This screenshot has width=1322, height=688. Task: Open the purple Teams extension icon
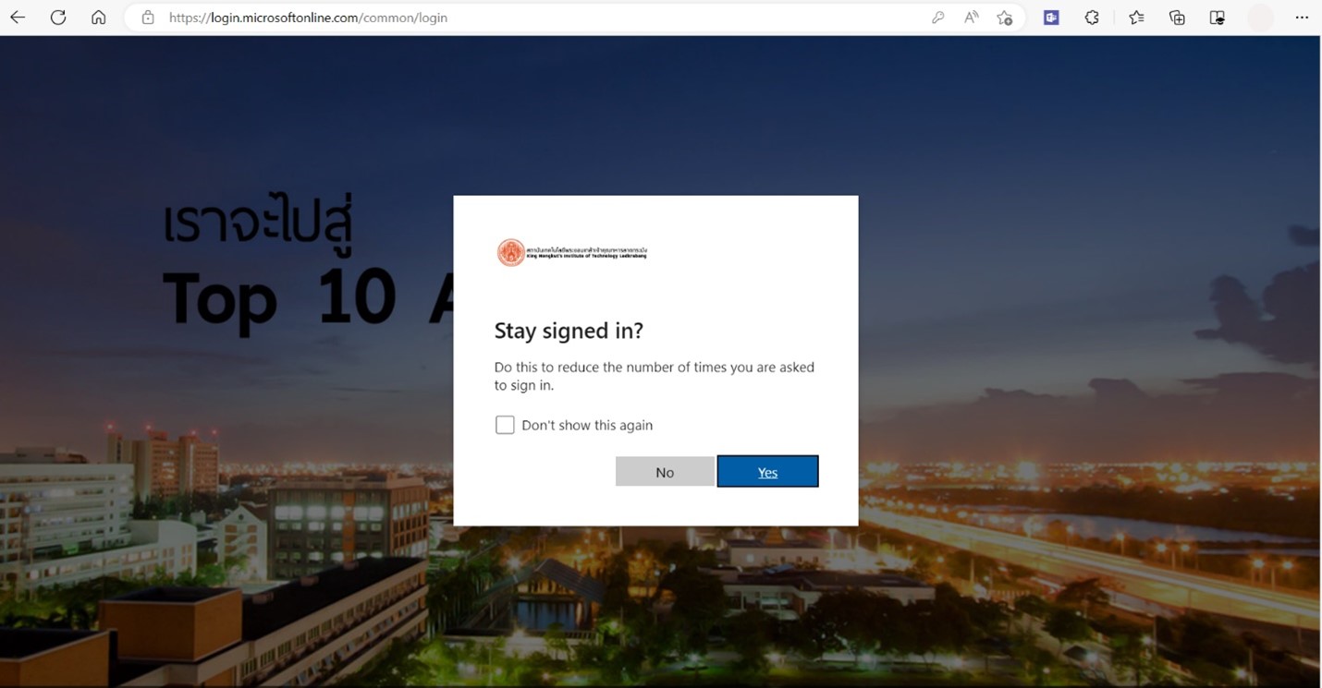[x=1051, y=18]
